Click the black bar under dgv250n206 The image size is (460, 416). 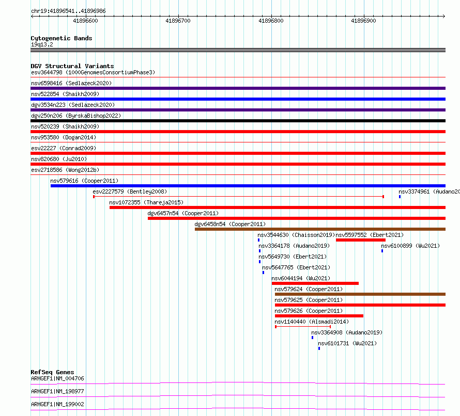pyautogui.click(x=238, y=121)
